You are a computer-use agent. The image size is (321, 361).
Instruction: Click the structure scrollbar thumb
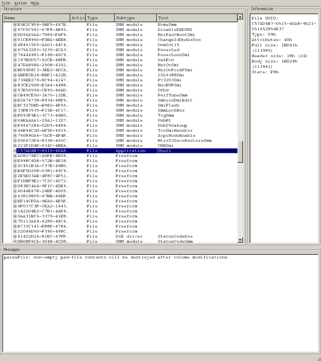coord(240,152)
